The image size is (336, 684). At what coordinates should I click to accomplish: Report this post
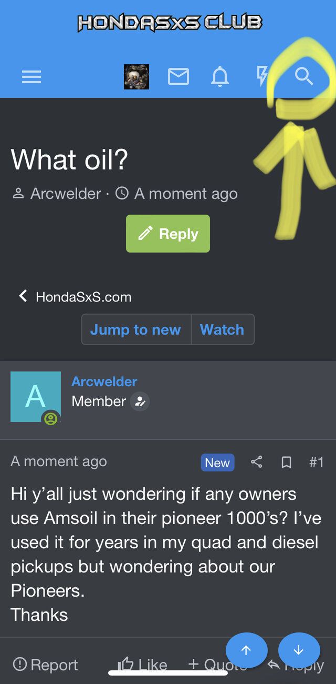45,665
